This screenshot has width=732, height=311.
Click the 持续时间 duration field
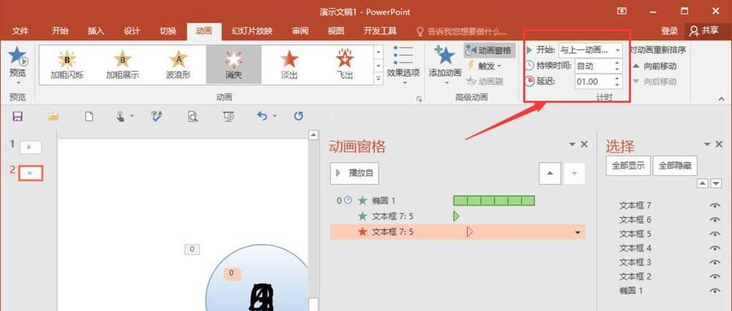point(594,66)
